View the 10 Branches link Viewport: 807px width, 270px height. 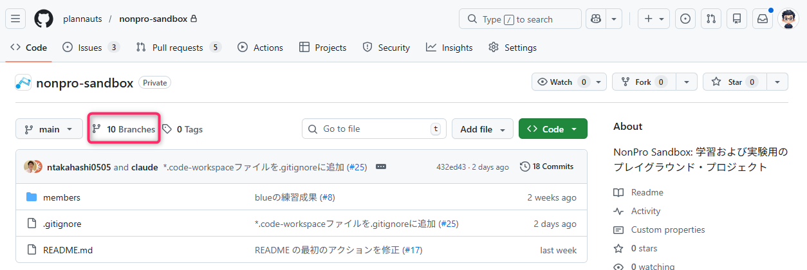(x=124, y=129)
